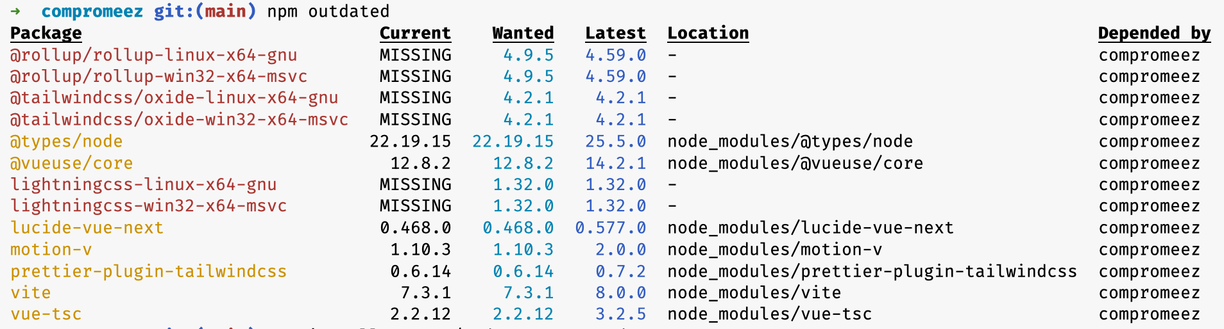Screen dimensions: 1224x329
Task: Click location node_modules/vite
Action: click(x=754, y=293)
